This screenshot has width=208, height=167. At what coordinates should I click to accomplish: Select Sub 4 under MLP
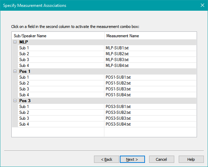[x=61, y=66]
